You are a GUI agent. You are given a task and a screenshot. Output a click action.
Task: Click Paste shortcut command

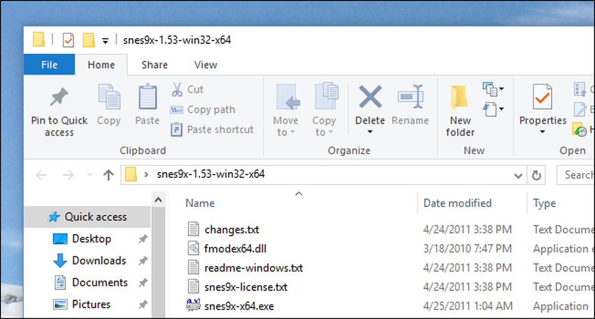tap(212, 130)
